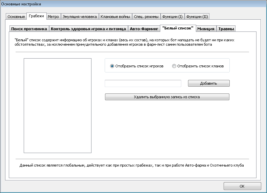Open the Травмы sub-tab
Viewport: 267px width, 193px height.
(226, 29)
